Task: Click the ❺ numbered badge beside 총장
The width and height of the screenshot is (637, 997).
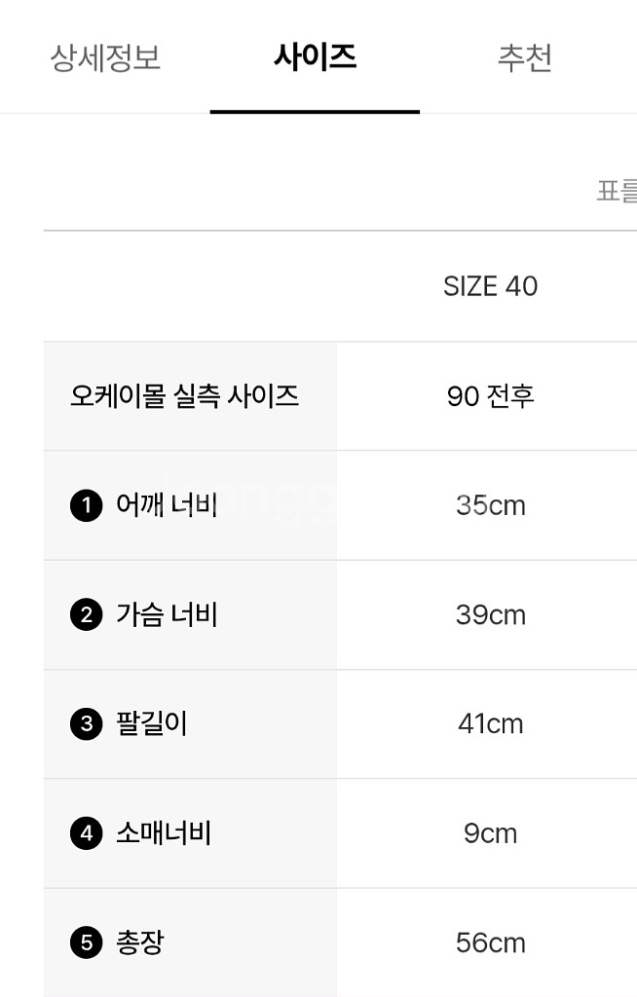Action: pyautogui.click(x=88, y=942)
